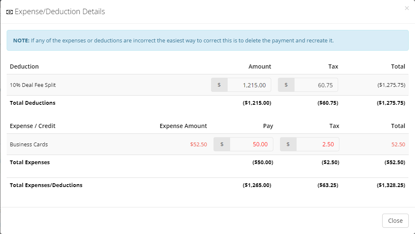Click the dollar sign addon of 50.00 field
This screenshot has width=415, height=234.
pyautogui.click(x=222, y=144)
